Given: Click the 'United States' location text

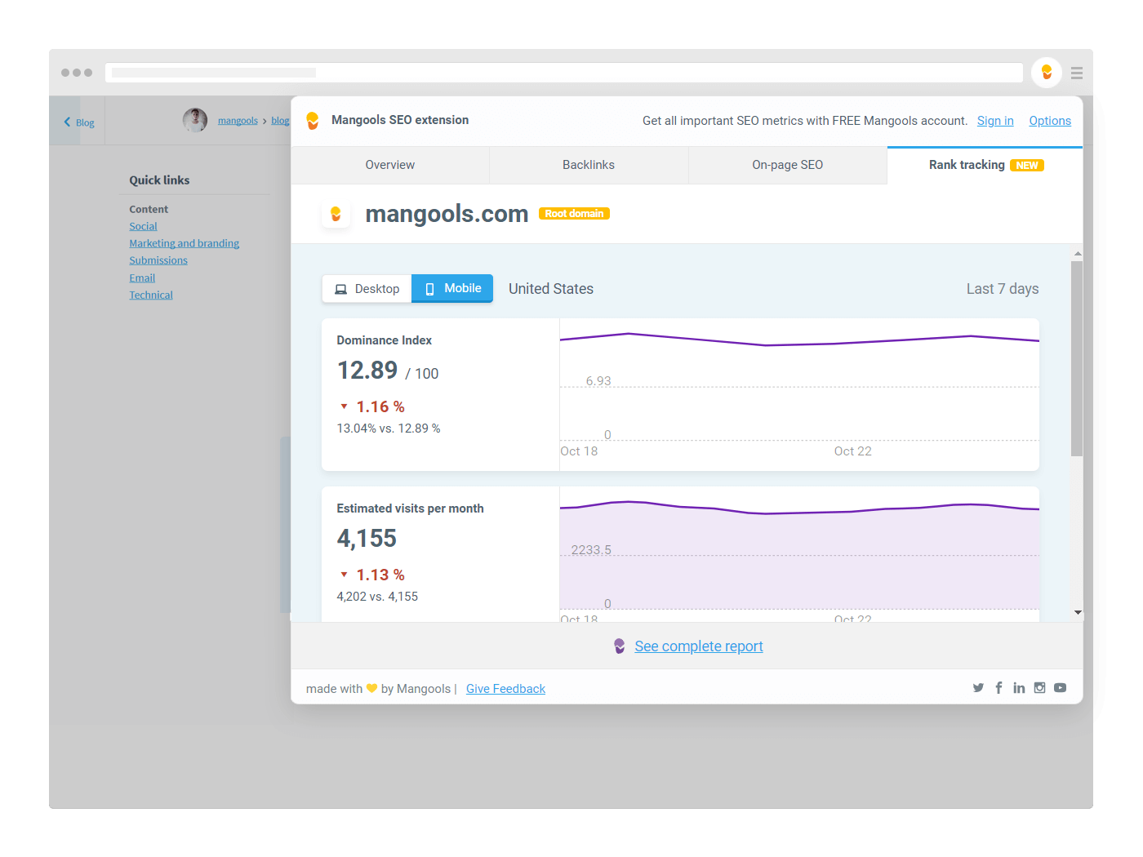Looking at the screenshot, I should [x=551, y=289].
